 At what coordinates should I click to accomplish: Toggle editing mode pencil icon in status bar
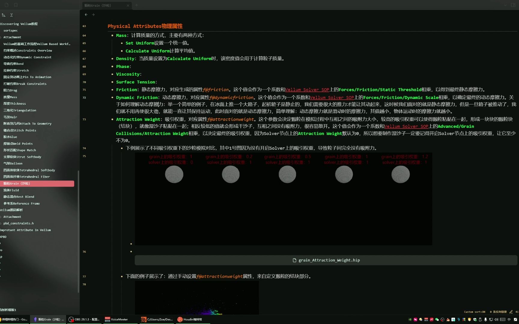[x=511, y=312]
